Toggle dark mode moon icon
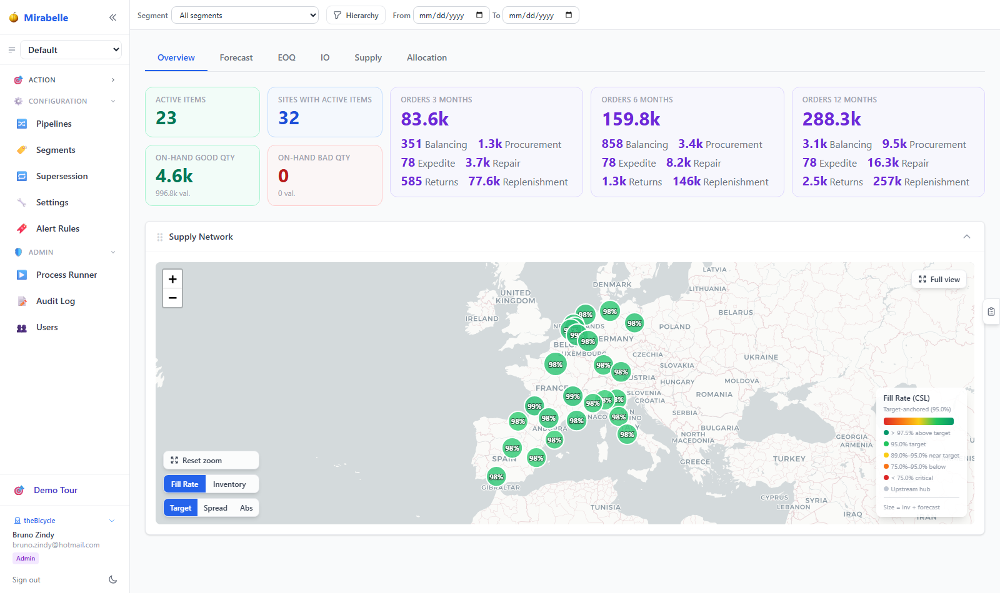 tap(113, 579)
